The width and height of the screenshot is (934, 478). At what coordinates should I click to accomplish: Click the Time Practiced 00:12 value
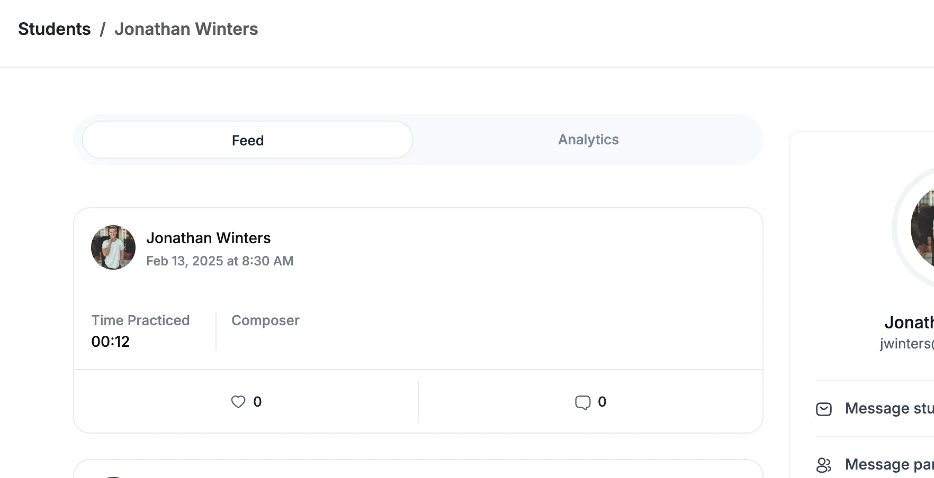(110, 342)
